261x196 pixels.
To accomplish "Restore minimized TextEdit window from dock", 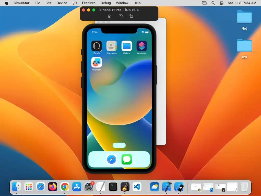I will click(232, 187).
